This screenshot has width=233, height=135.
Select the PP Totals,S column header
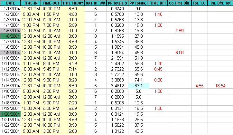tap(117, 3)
